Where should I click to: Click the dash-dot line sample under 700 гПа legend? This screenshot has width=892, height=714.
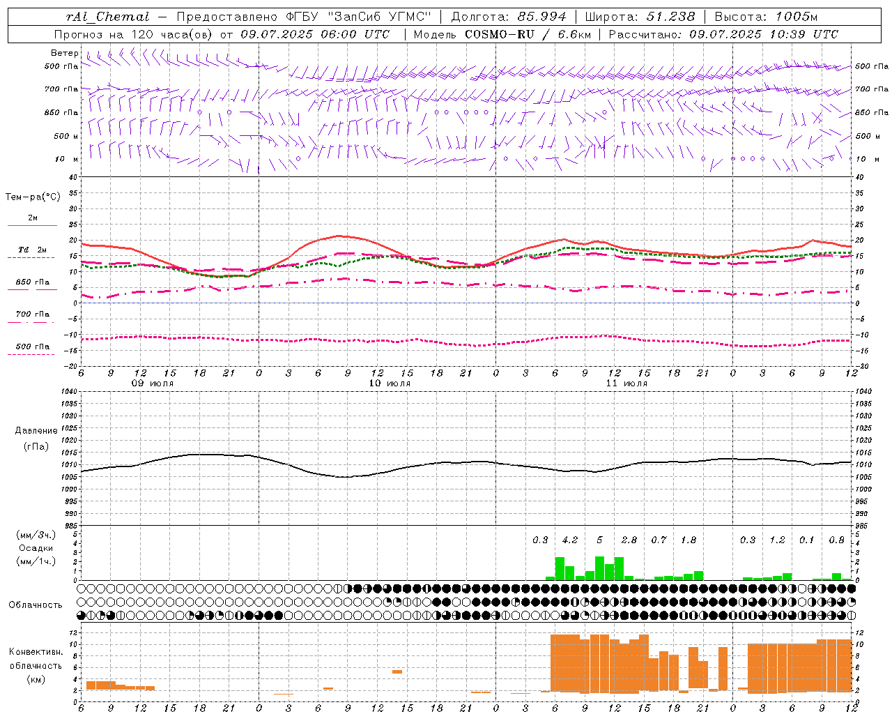[31, 322]
